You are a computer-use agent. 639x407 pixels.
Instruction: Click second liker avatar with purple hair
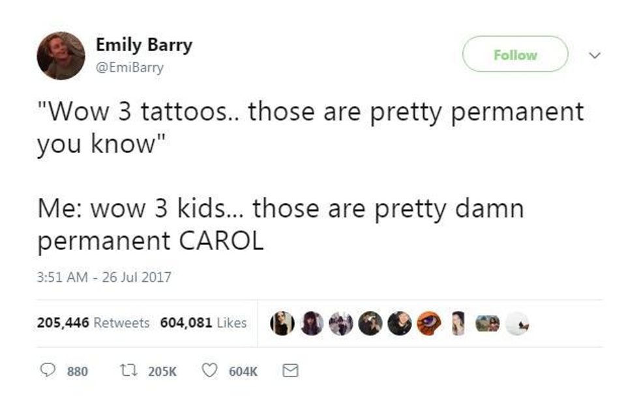[312, 324]
